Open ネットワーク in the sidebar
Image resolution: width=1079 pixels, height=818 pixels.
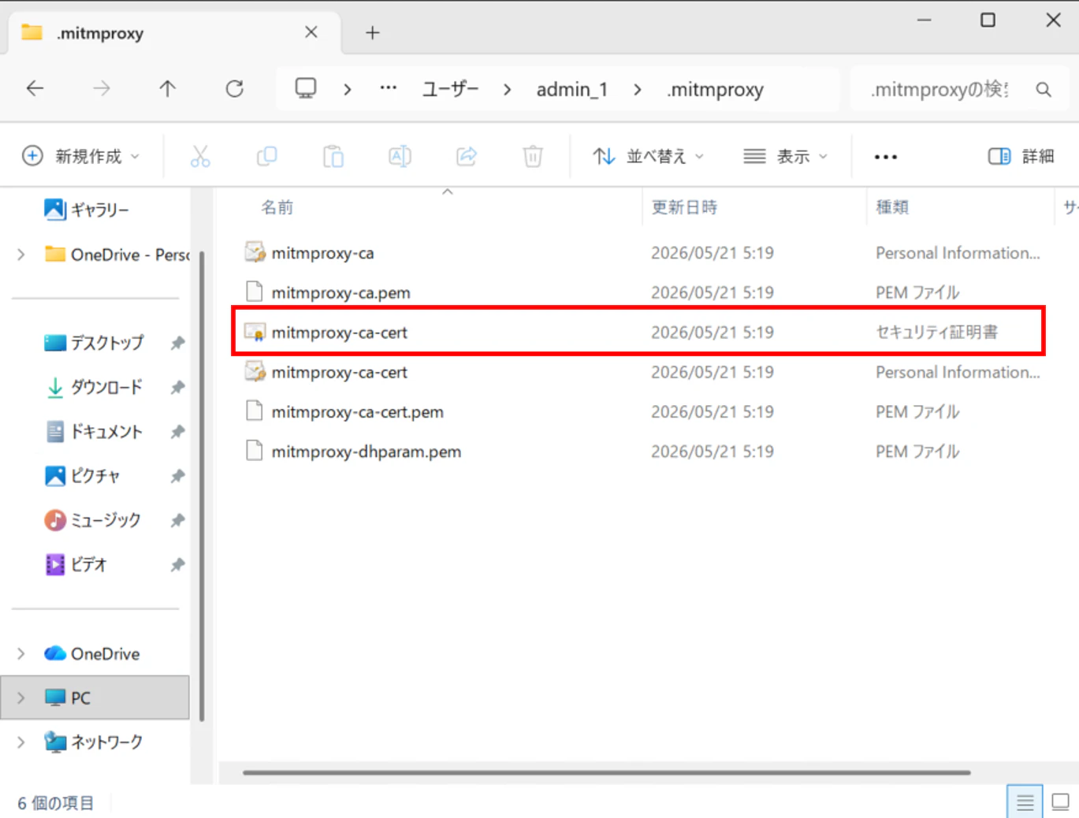(94, 742)
